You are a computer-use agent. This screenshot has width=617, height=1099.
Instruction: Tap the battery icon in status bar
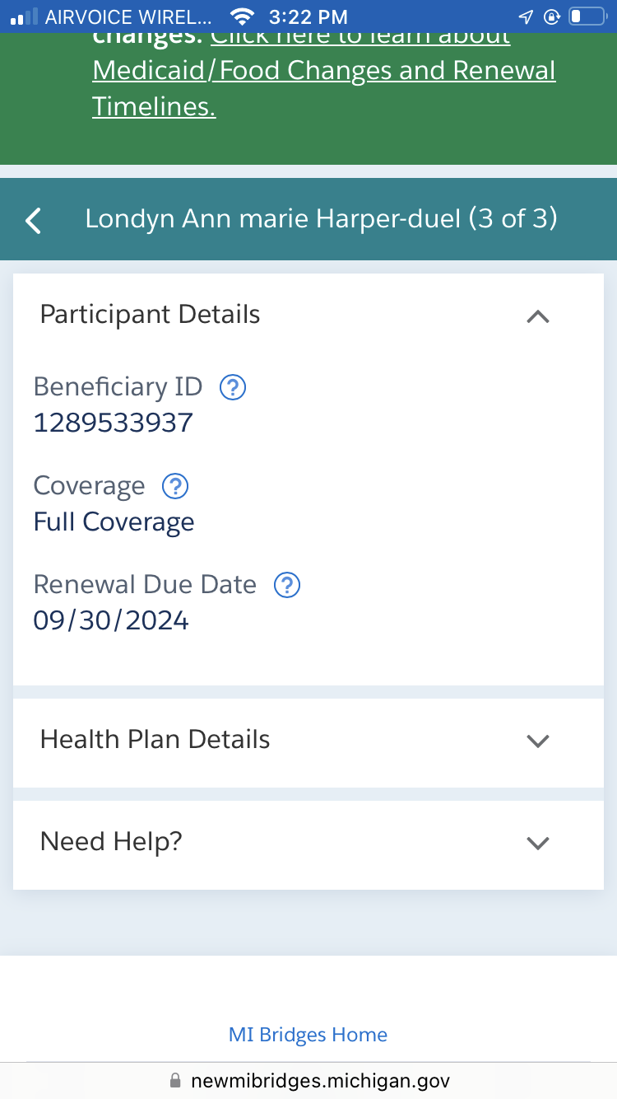(x=588, y=16)
